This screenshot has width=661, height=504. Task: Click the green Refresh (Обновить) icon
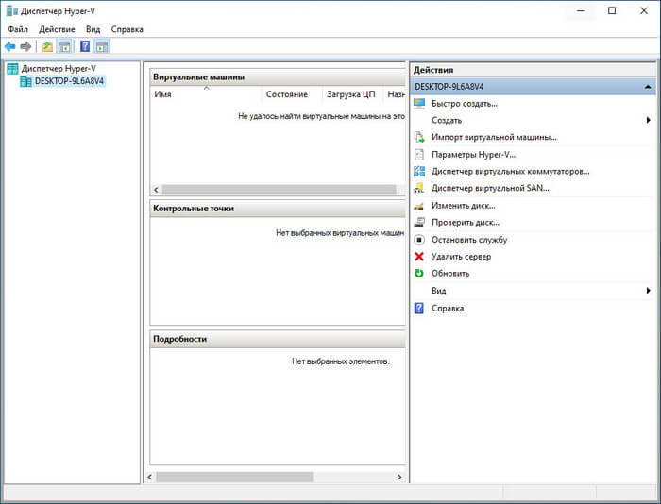(x=419, y=274)
